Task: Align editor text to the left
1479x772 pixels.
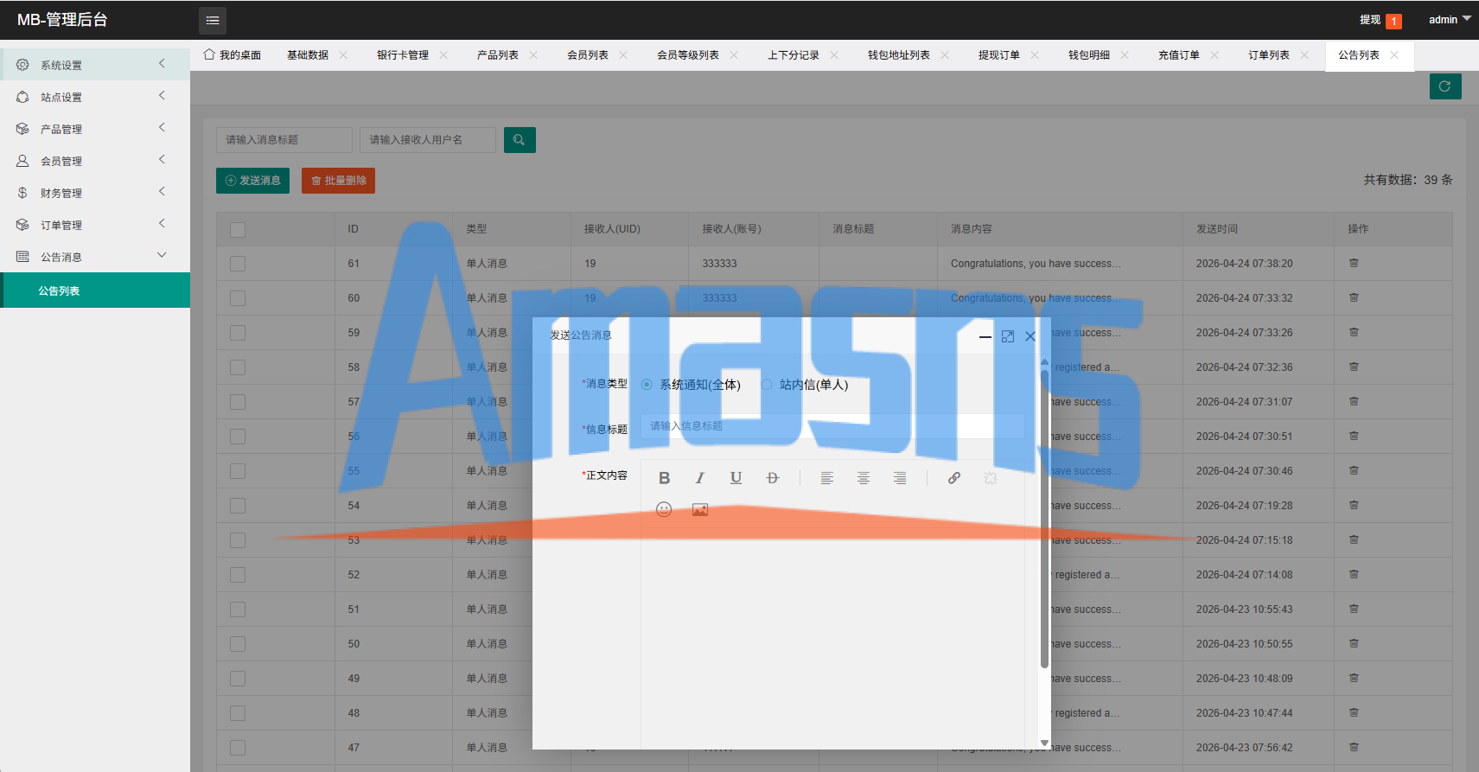Action: (x=827, y=478)
